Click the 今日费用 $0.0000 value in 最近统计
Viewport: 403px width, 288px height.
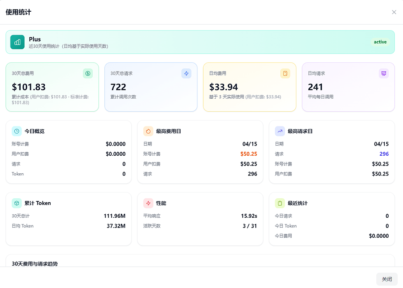[x=379, y=236]
